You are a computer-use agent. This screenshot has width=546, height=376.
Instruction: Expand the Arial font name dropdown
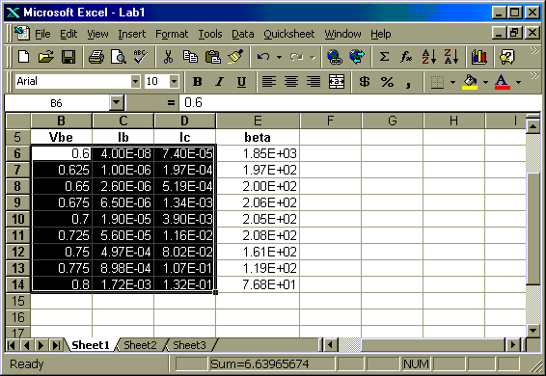[x=135, y=82]
